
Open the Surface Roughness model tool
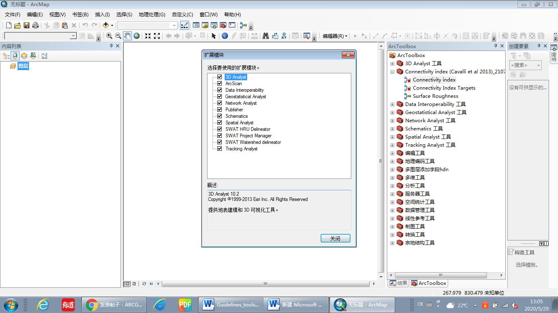(435, 96)
